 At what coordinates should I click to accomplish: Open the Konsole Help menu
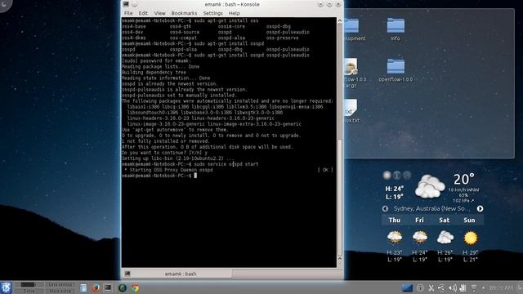(x=235, y=13)
